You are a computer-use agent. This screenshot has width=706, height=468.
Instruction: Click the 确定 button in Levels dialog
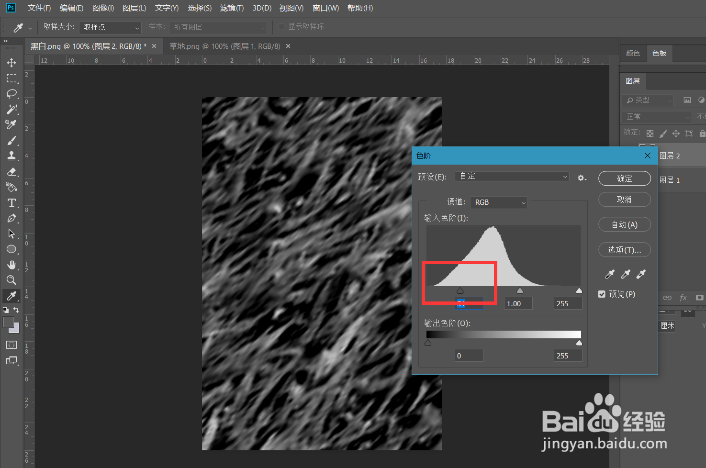624,178
